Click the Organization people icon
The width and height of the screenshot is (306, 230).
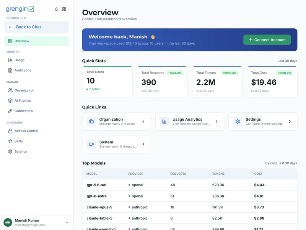pos(10,90)
